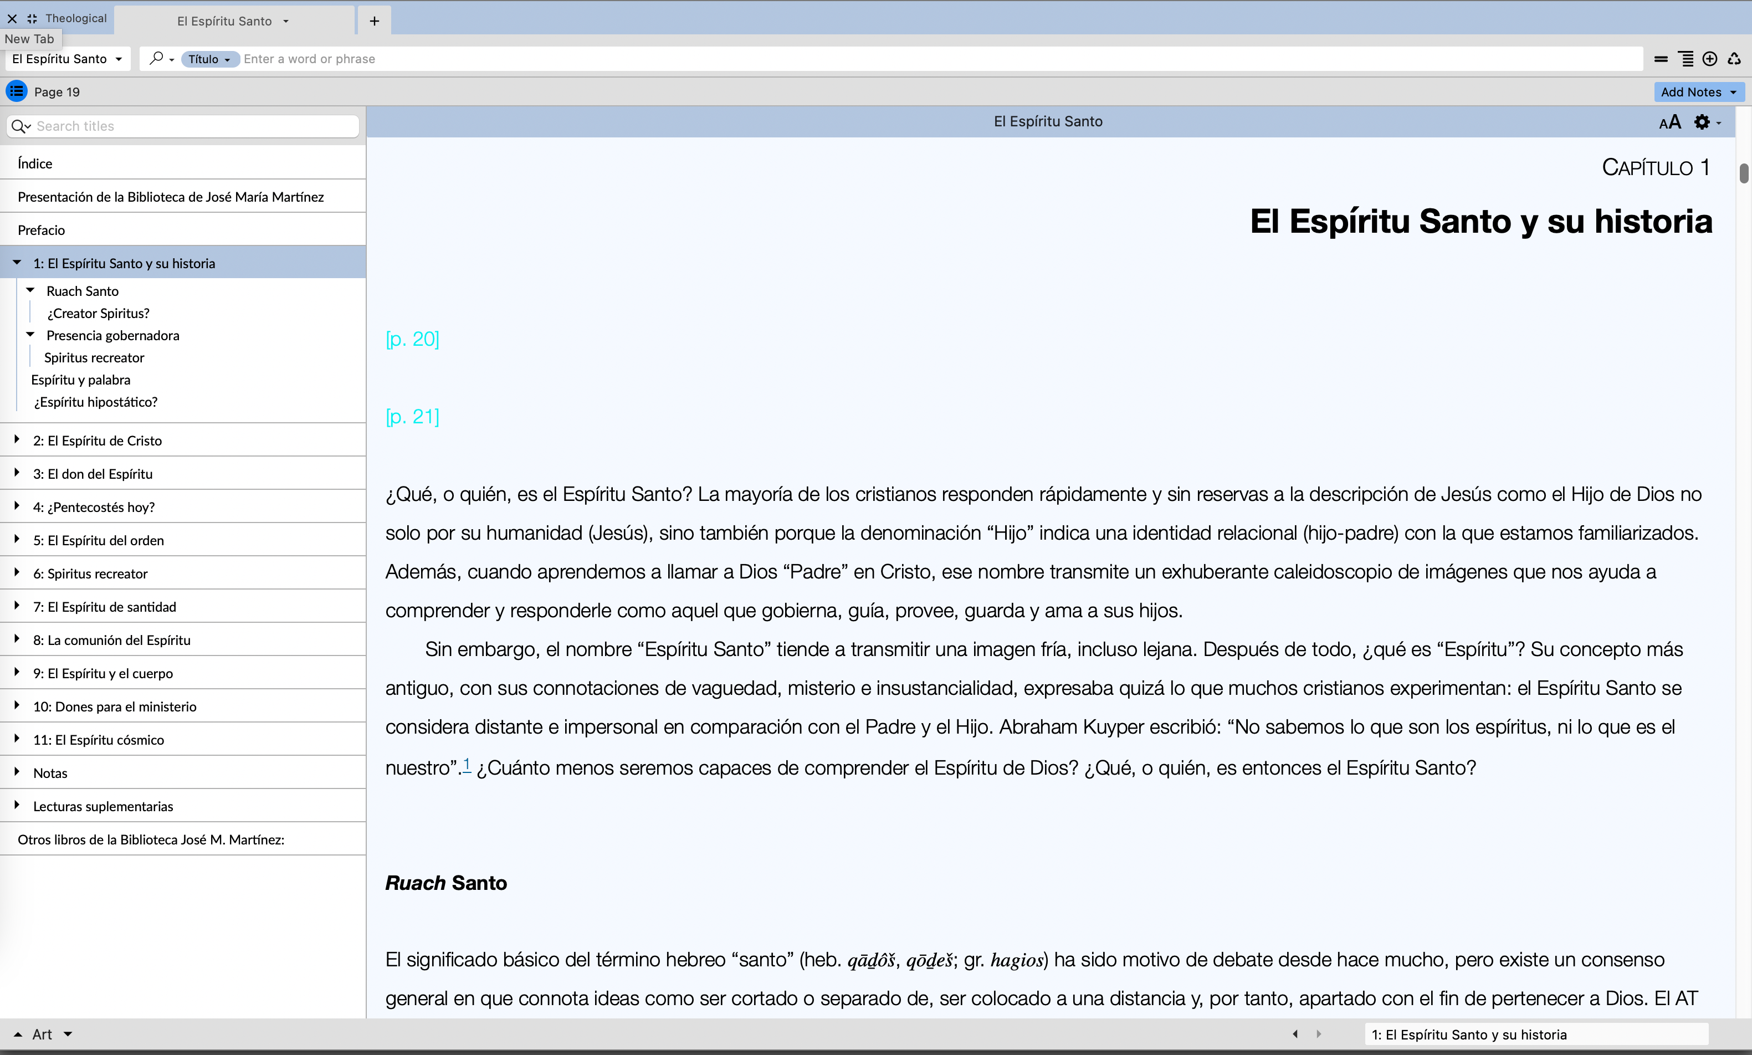Select the El Espíritu Santo tab
The image size is (1752, 1055).
coord(224,21)
